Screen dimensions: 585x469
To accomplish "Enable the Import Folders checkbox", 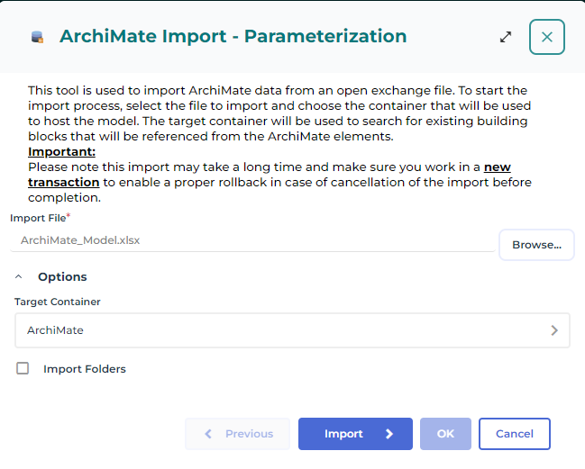I will (x=23, y=368).
